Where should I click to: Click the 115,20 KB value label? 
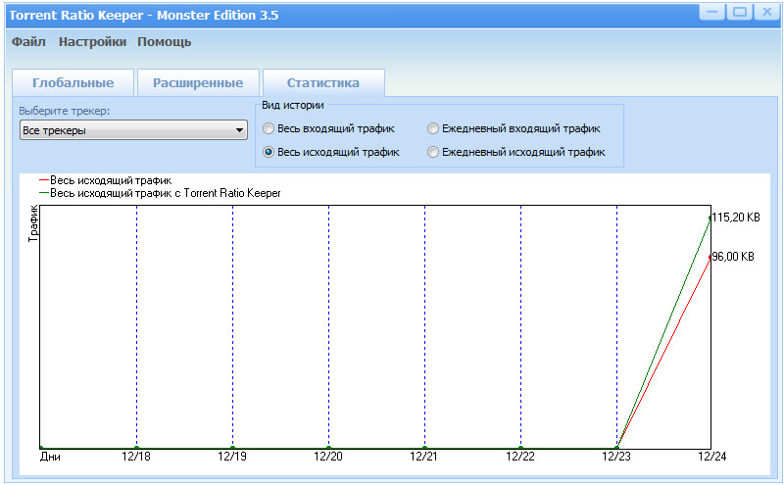(736, 217)
